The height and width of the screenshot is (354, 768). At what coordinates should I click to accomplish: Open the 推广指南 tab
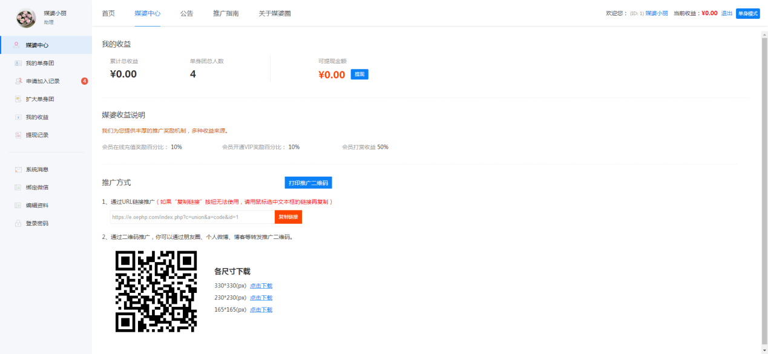[226, 13]
